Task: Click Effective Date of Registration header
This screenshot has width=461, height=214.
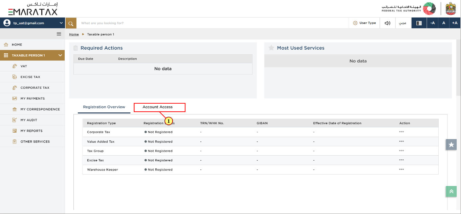Action: click(x=337, y=123)
